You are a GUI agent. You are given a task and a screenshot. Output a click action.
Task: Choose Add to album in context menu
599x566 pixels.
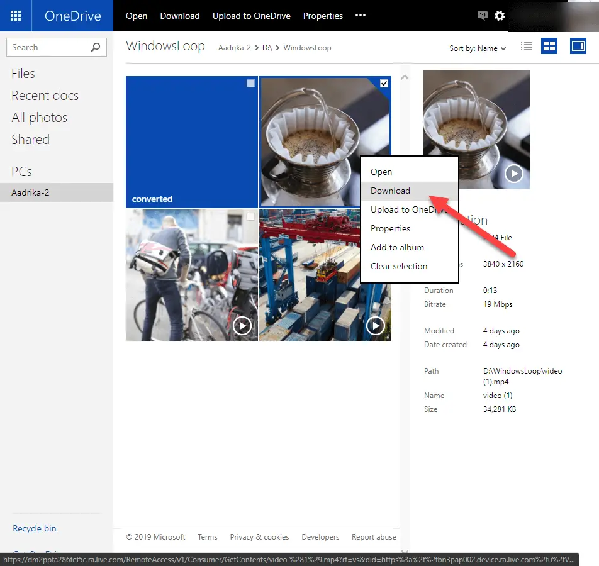point(410,247)
